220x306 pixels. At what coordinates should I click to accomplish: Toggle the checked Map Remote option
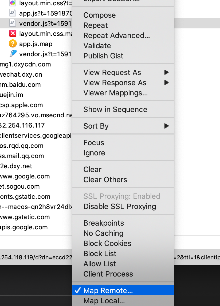(x=108, y=290)
